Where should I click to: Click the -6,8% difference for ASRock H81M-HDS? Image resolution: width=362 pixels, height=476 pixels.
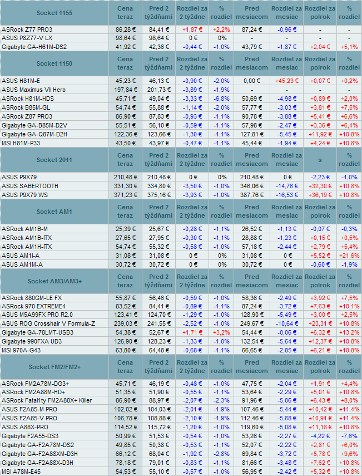click(x=221, y=99)
